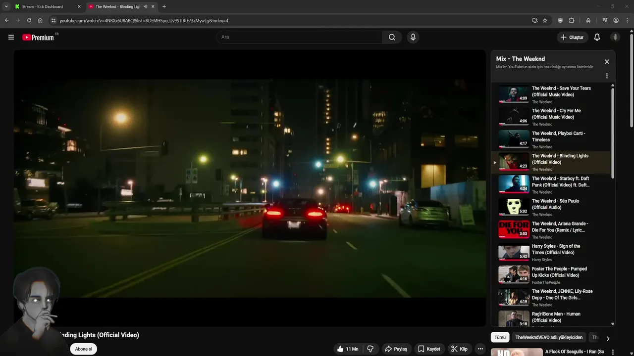Open The Weeknd channel under Save Your Tears

(542, 102)
